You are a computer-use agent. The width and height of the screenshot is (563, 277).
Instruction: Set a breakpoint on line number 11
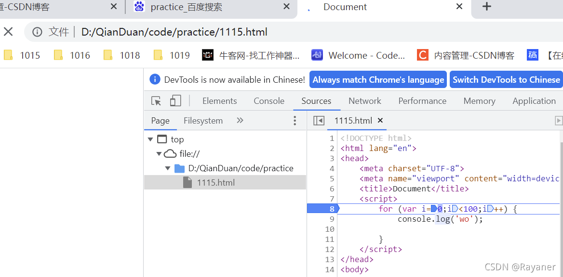[330, 239]
